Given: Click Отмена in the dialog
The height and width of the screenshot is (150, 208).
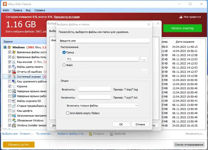Looking at the screenshot, I should 140,125.
